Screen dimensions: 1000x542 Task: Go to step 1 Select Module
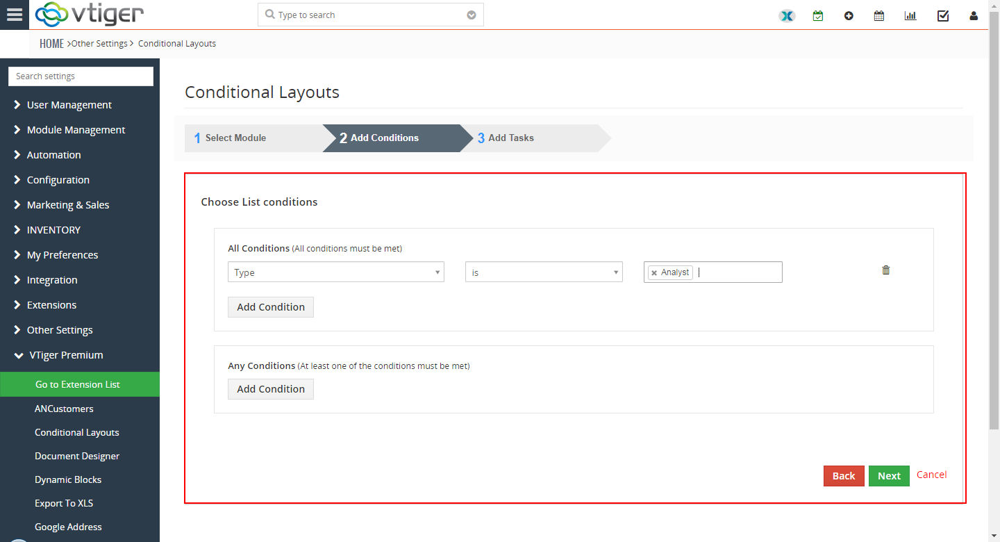(x=253, y=138)
